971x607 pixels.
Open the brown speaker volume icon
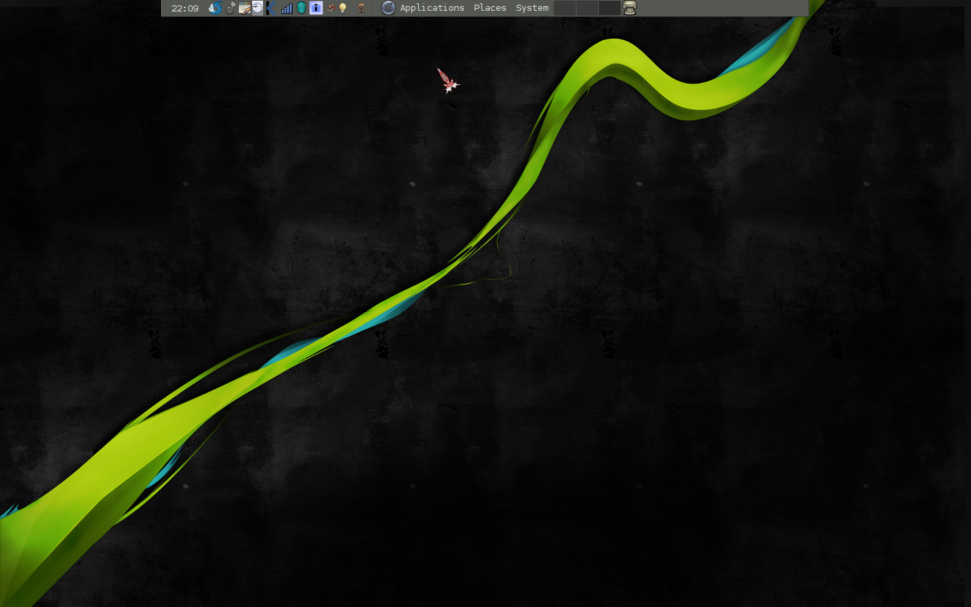coord(361,8)
